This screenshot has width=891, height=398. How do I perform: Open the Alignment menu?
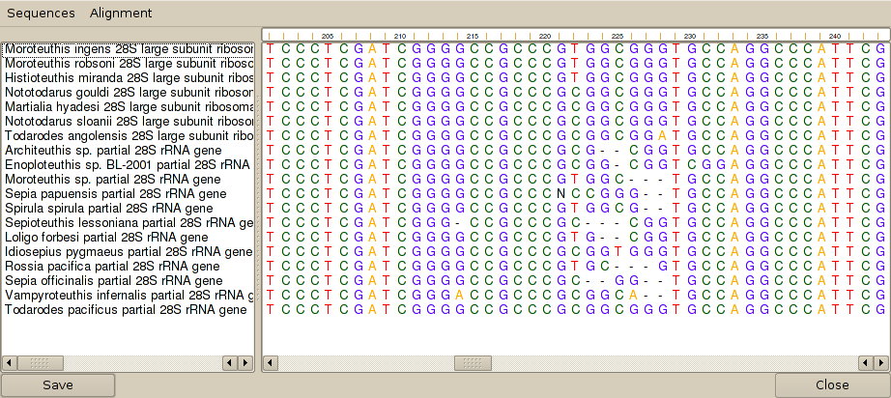coord(121,14)
